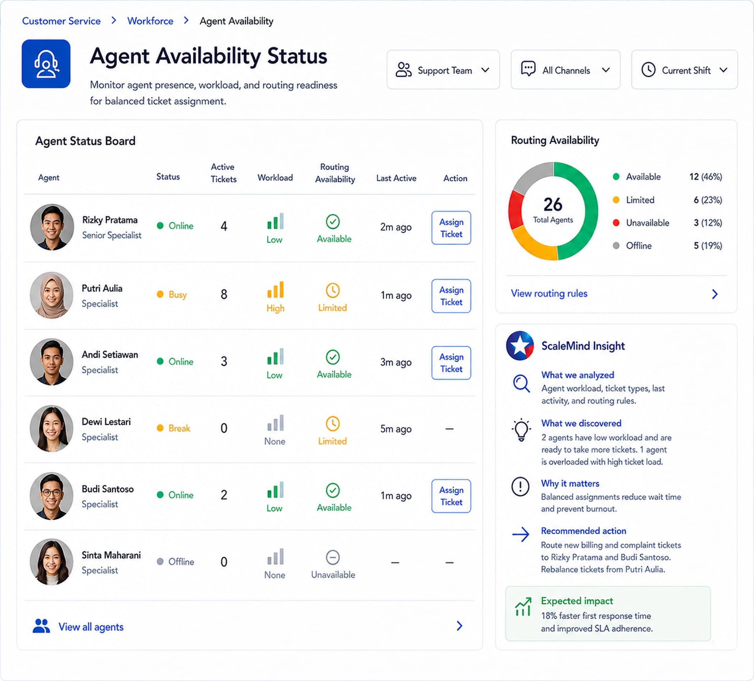
Task: Click the lightbulb icon beside What we discovered
Action: coord(521,430)
